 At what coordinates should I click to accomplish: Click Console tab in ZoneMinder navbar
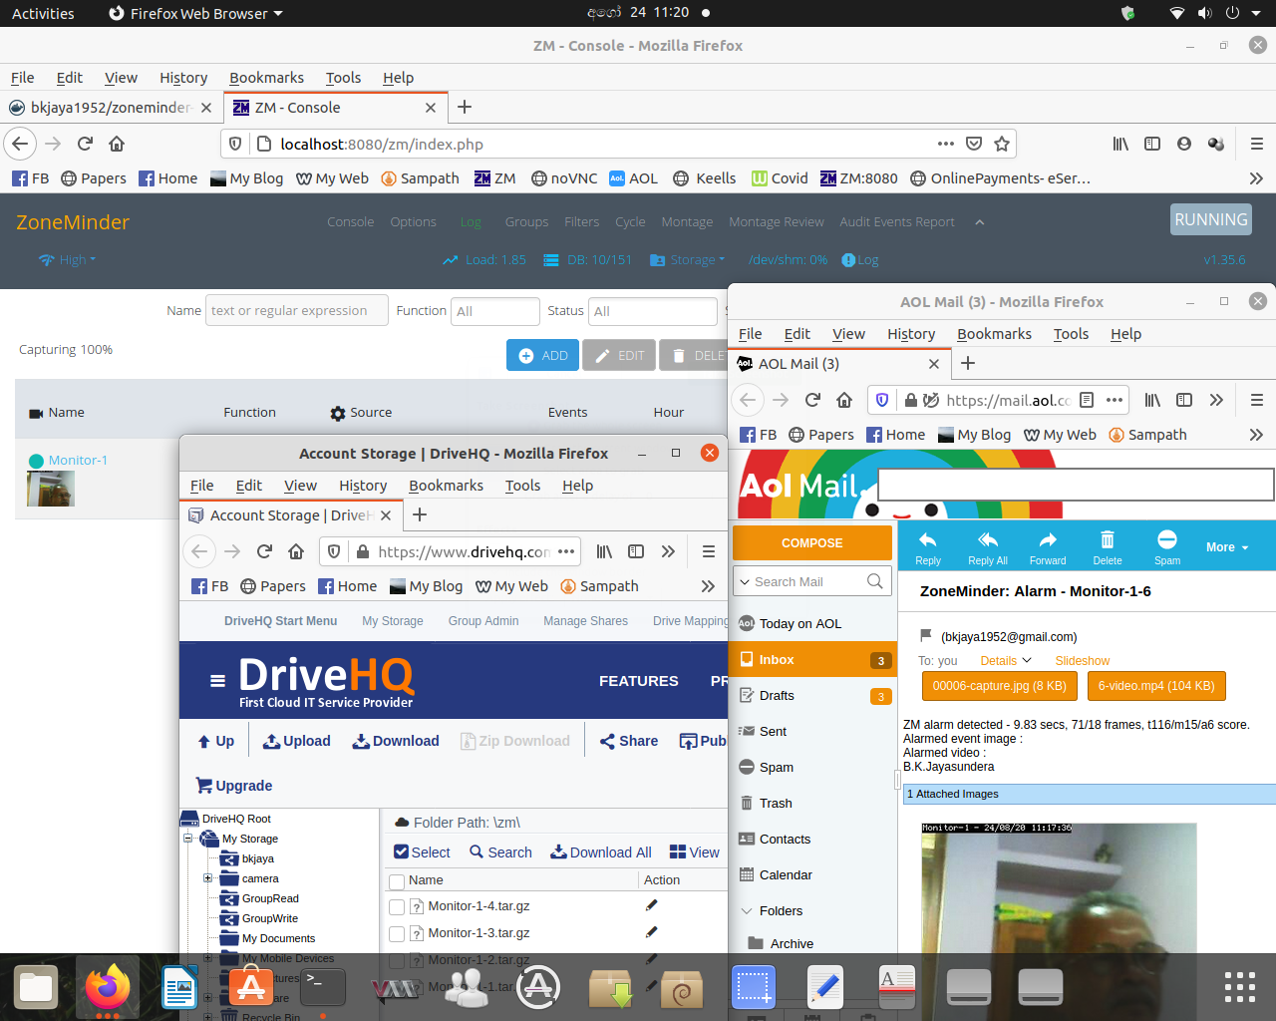click(351, 222)
